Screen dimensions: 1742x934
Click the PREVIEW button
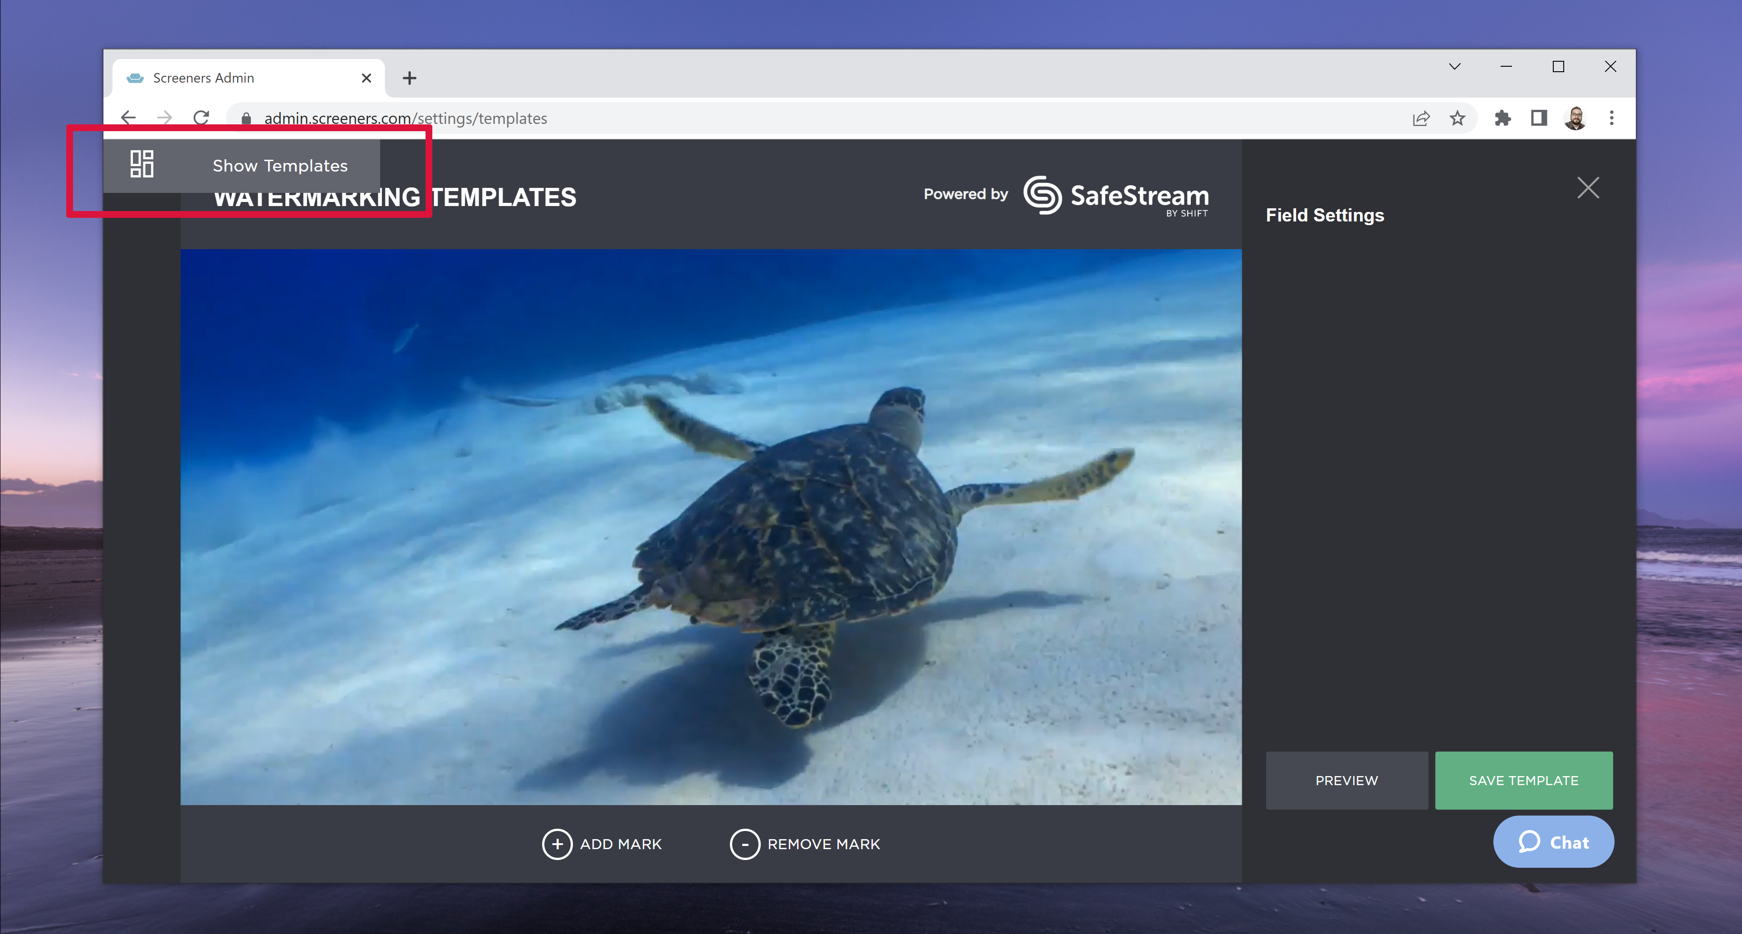(x=1346, y=781)
